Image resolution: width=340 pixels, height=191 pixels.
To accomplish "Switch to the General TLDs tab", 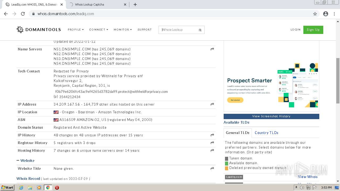I will [x=237, y=133].
